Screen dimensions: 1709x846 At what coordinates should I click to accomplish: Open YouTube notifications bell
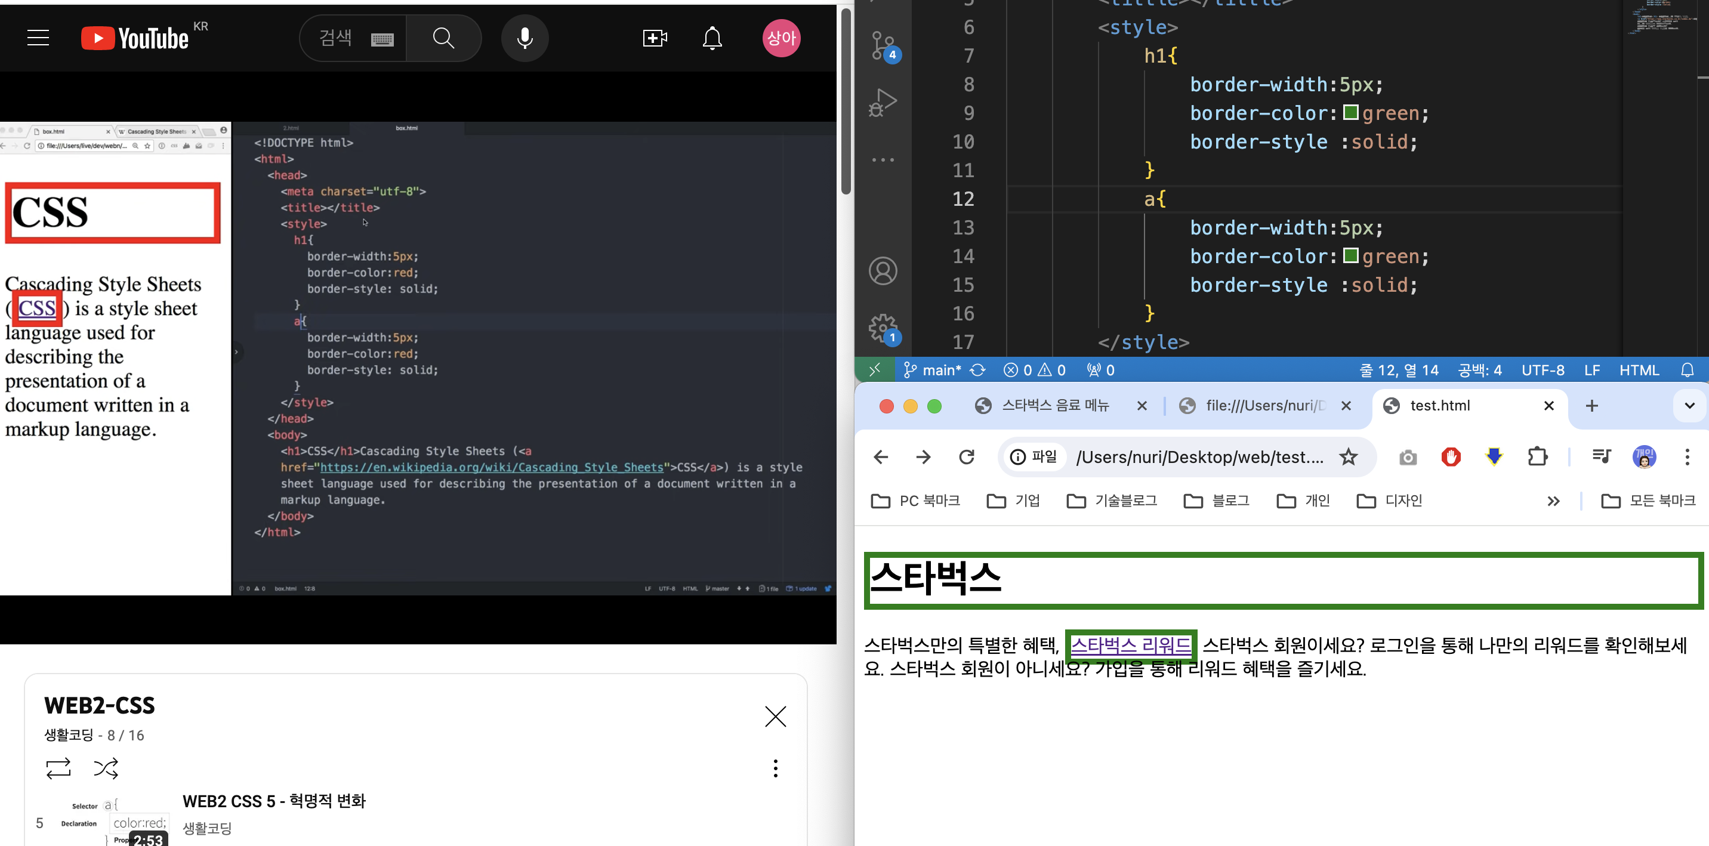712,38
